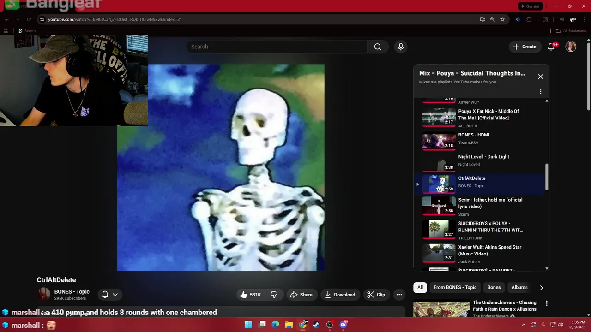Zoom page using the address bar magnifier icon
The image size is (591, 332).
492,19
